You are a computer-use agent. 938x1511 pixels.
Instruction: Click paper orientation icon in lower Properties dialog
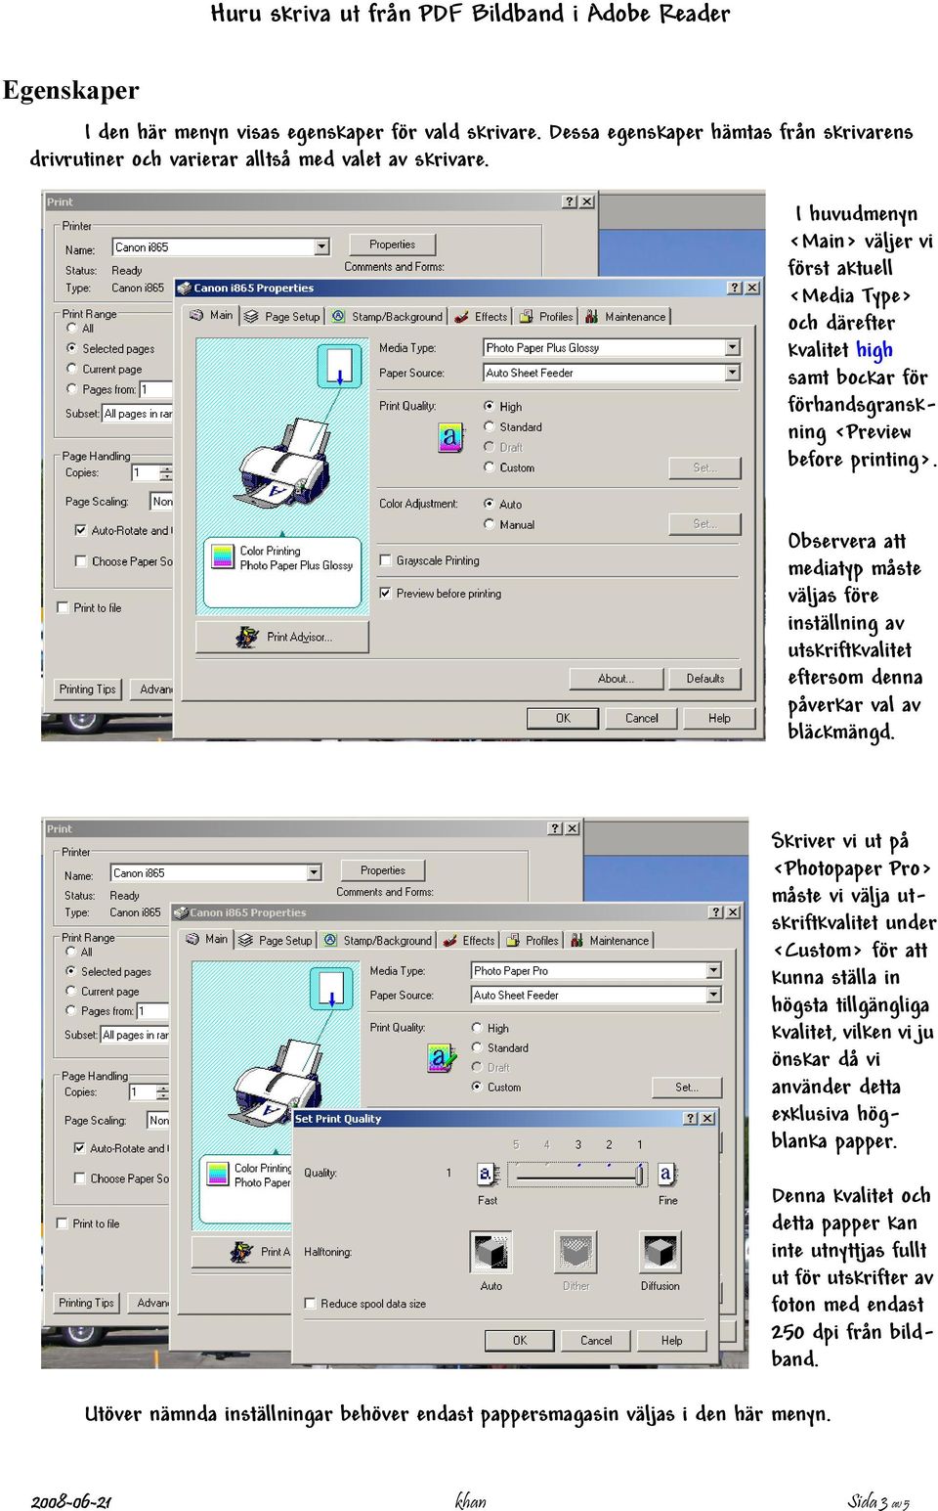331,989
